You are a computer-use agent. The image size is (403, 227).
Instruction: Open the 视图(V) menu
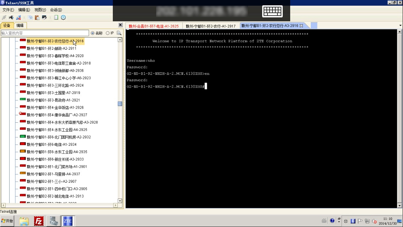click(x=40, y=10)
